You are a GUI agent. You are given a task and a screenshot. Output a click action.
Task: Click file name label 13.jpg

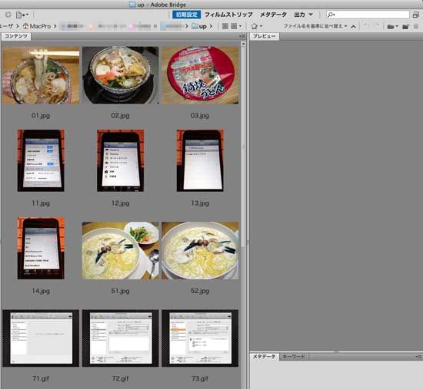[200, 203]
